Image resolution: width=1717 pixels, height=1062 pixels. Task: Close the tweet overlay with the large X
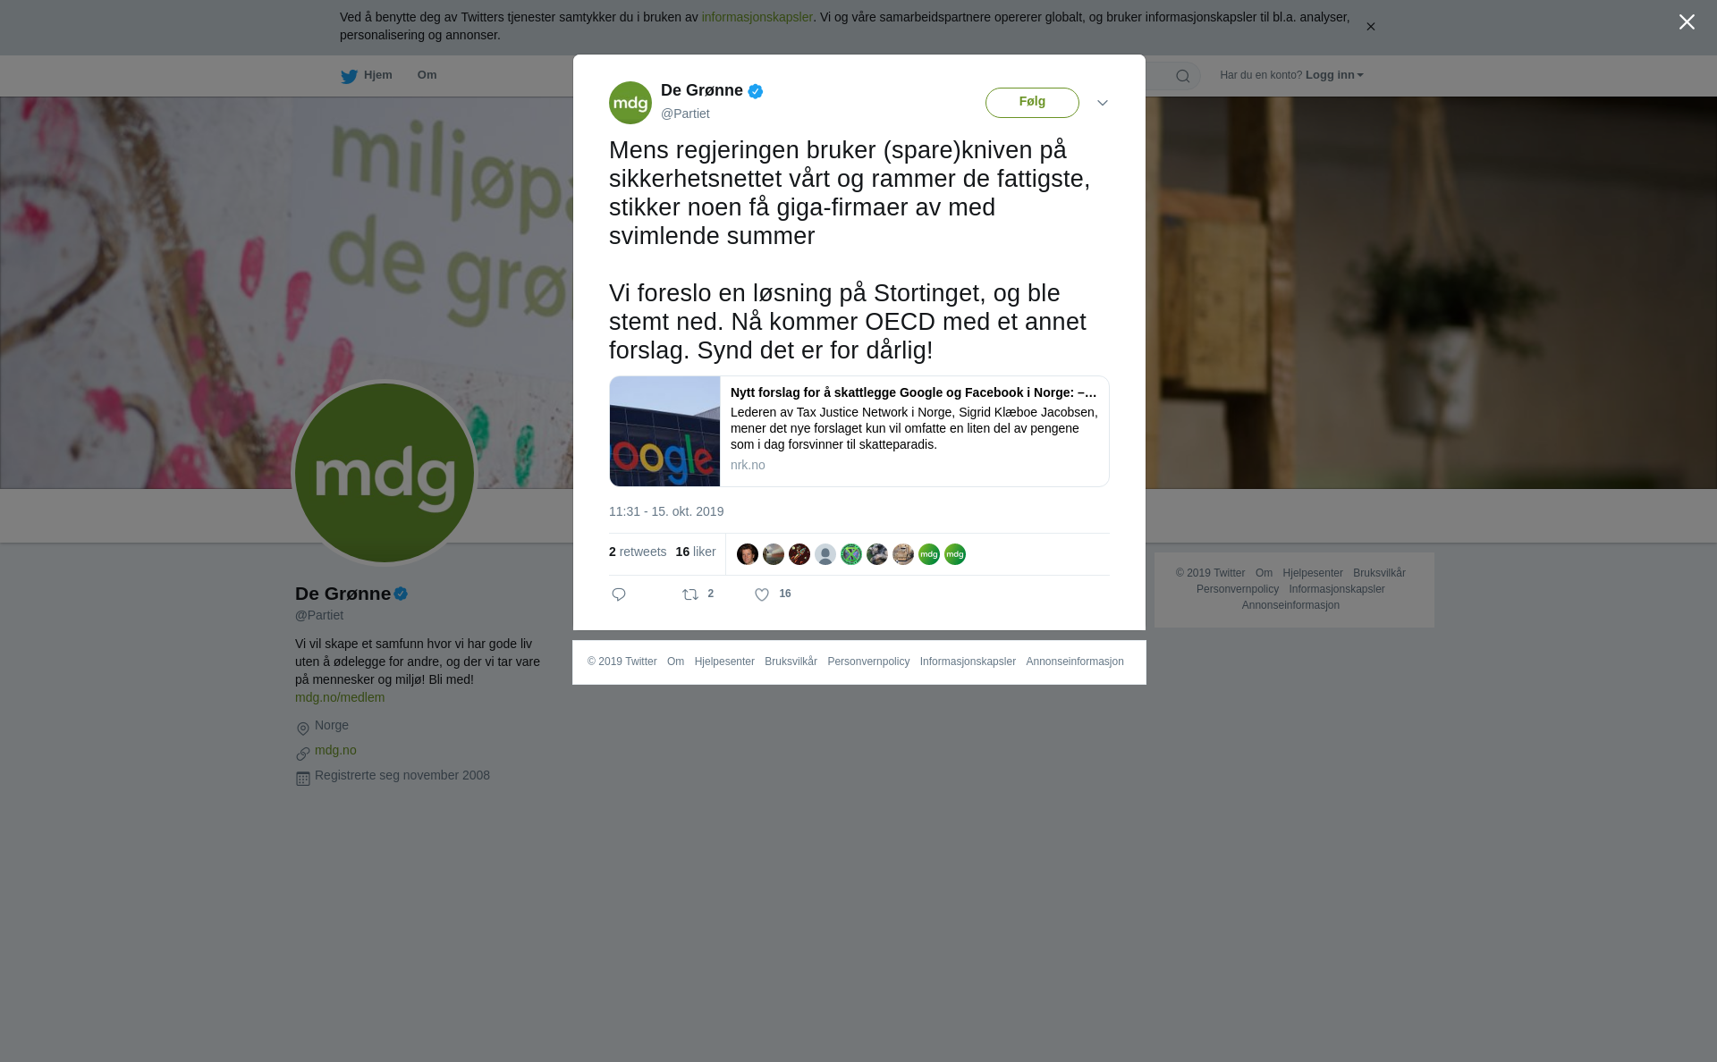tap(1687, 22)
